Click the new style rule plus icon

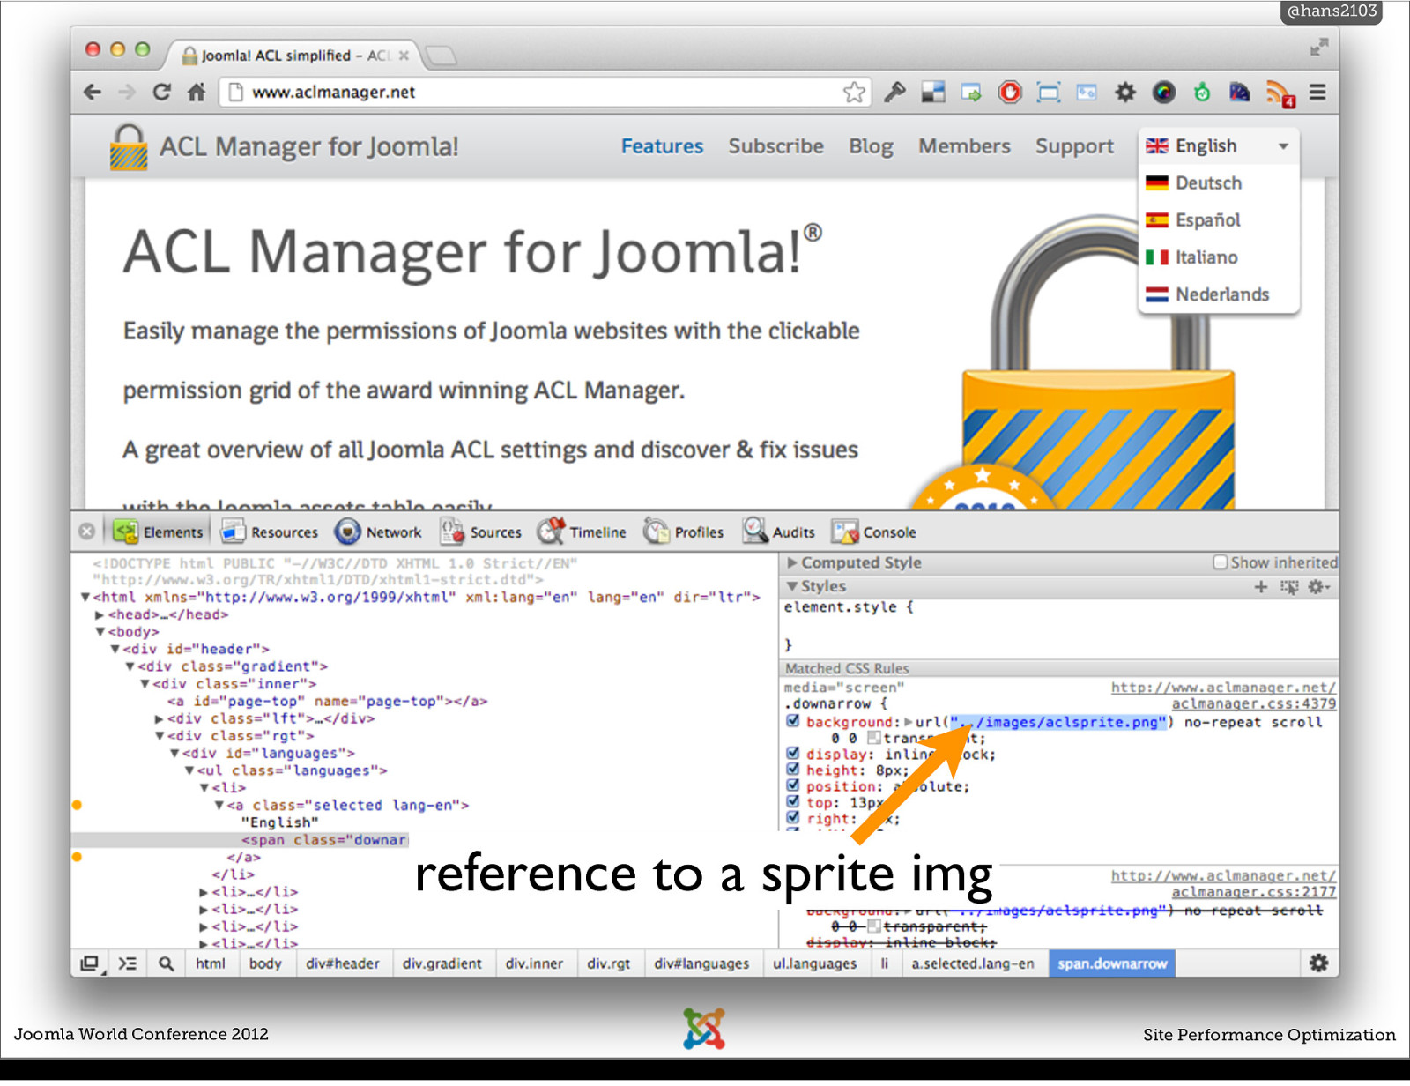pyautogui.click(x=1261, y=587)
